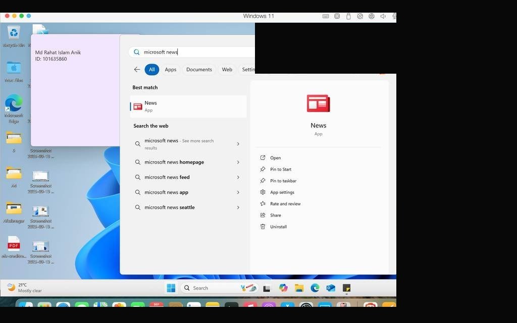Click Share in the News app actions
This screenshot has width=517, height=323.
point(271,216)
